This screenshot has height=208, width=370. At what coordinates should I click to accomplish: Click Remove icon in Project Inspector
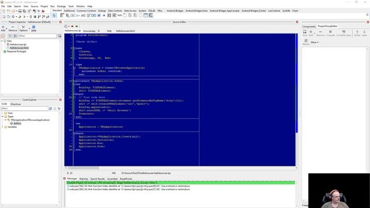point(13,28)
